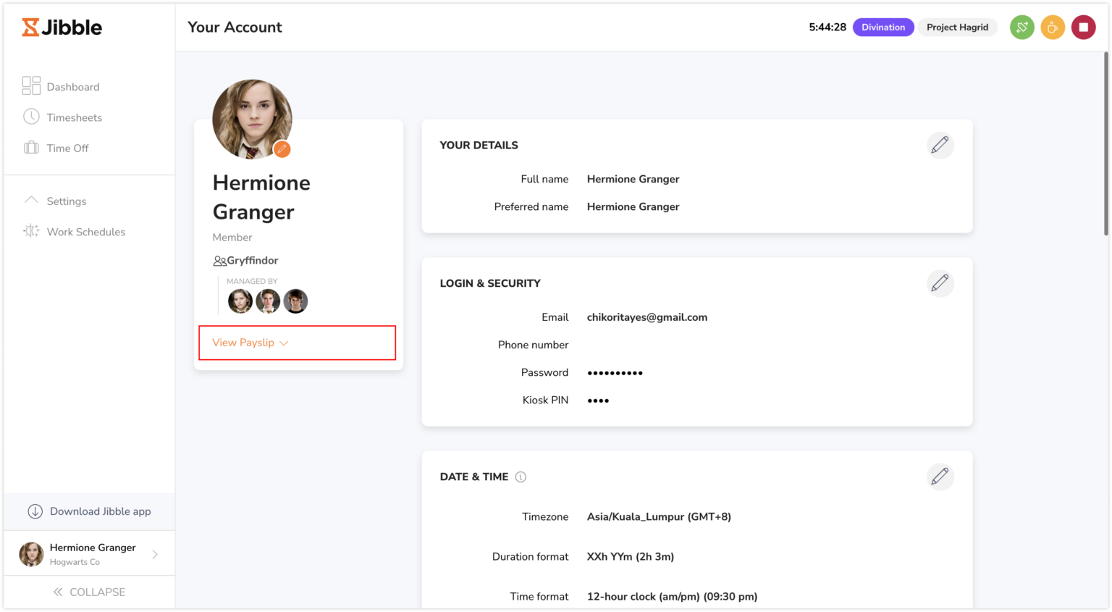Edit the Date & Time settings
1112x612 pixels.
click(940, 477)
